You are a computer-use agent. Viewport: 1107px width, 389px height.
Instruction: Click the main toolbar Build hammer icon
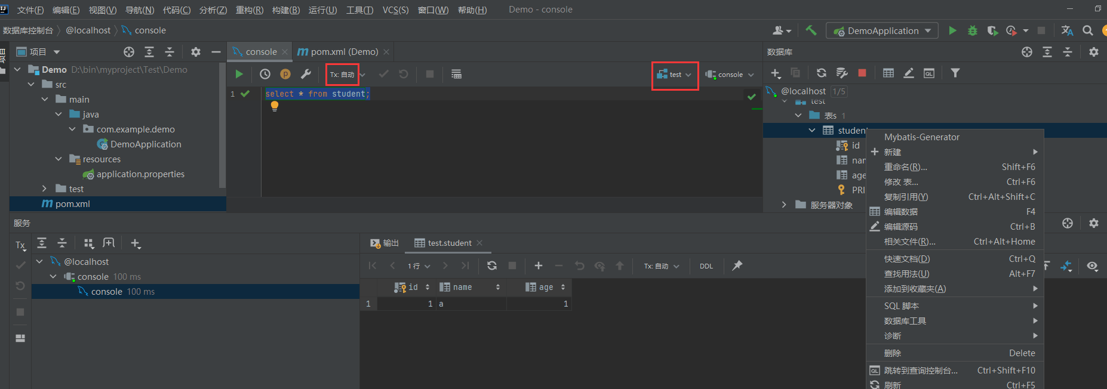tap(811, 30)
